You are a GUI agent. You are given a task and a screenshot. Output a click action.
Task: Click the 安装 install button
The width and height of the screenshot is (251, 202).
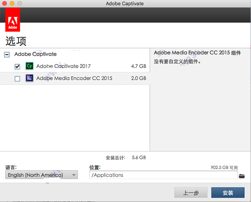pyautogui.click(x=228, y=193)
